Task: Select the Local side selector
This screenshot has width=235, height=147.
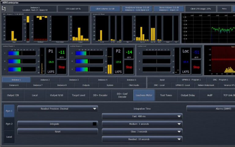Action: pyautogui.click(x=9, y=137)
